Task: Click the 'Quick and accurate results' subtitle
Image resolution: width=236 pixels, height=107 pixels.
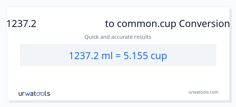Action: [x=118, y=37]
